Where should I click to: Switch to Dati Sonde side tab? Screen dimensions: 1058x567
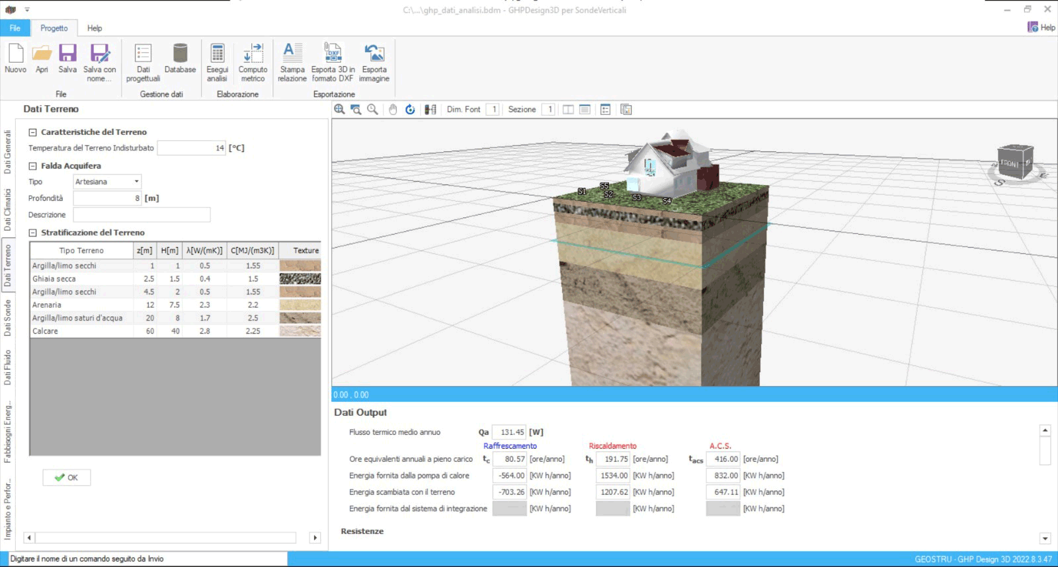[8, 318]
